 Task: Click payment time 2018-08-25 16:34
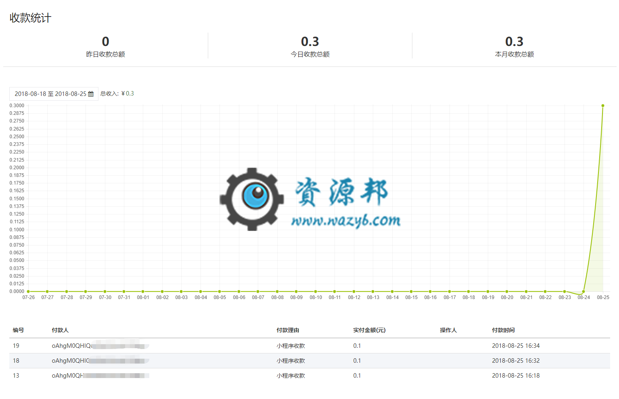tap(516, 346)
